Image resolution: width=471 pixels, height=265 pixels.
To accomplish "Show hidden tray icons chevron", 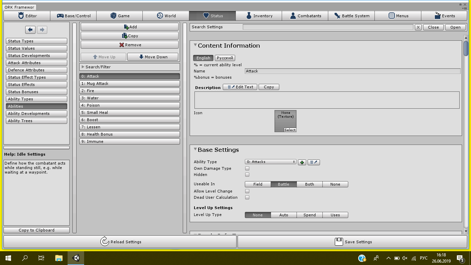I will (389, 258).
